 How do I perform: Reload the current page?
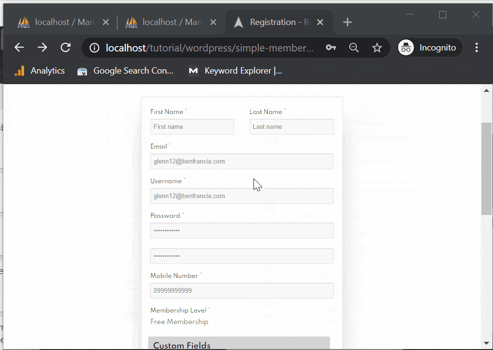pos(65,47)
